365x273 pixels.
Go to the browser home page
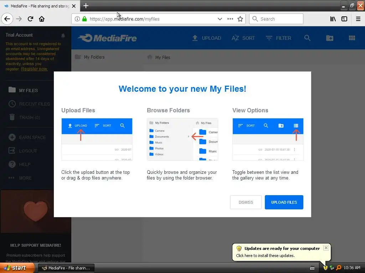click(42, 19)
